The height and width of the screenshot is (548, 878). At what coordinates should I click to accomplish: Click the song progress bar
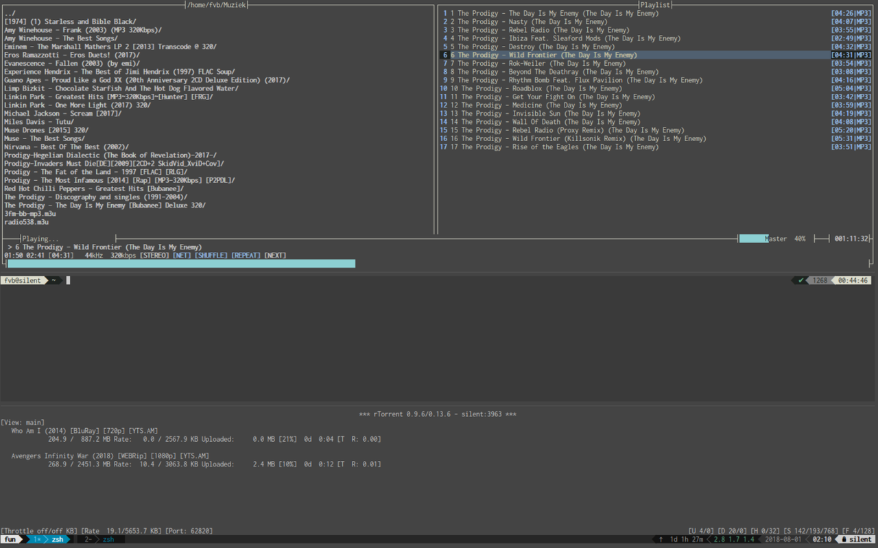tap(439, 264)
